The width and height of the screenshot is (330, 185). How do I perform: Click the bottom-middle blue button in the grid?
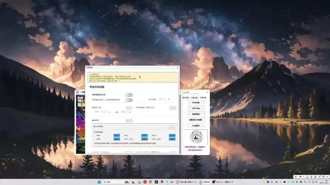[144, 139]
